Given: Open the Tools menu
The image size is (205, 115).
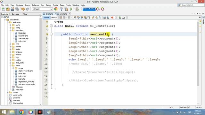Looking at the screenshot, I should 68,5.
